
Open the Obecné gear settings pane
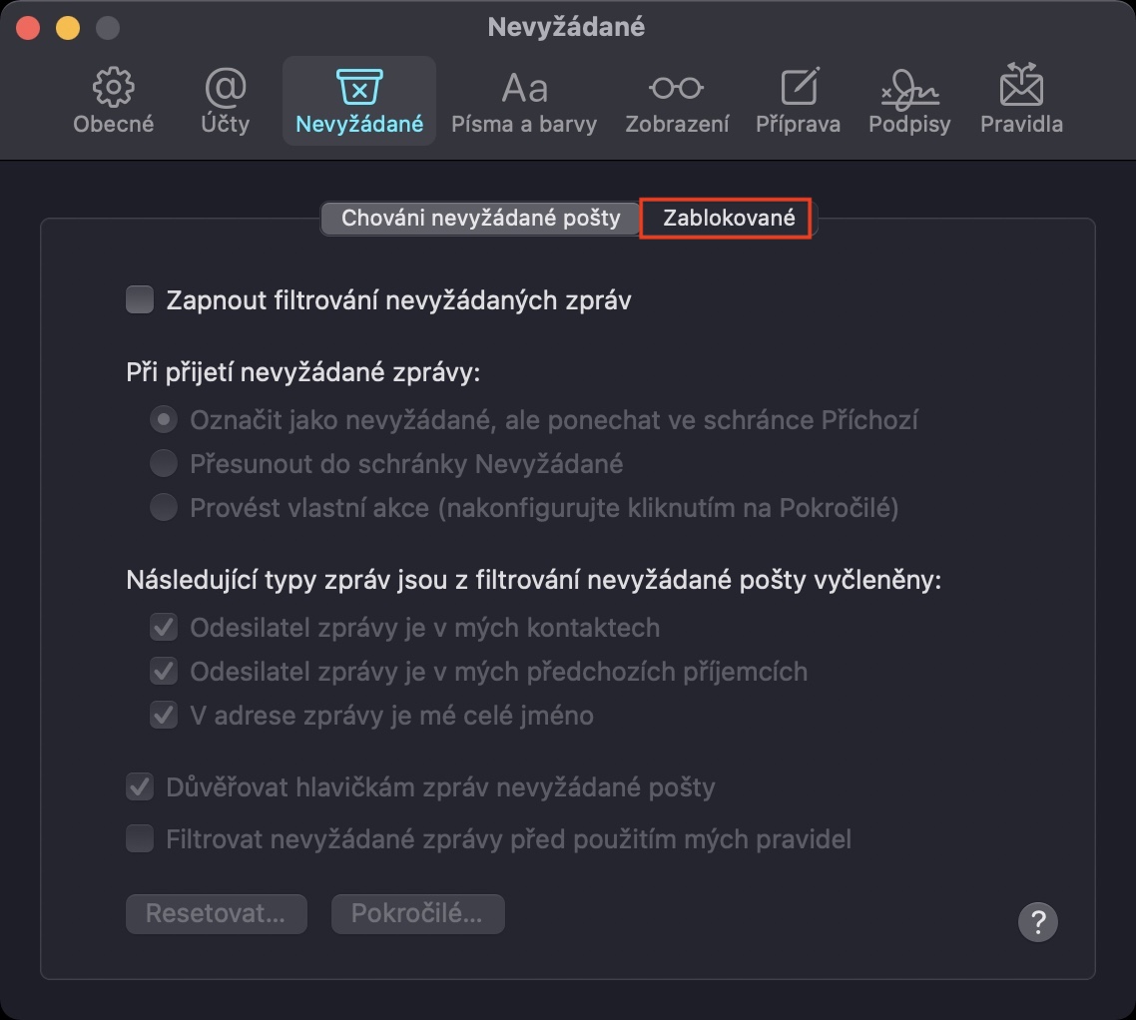[x=114, y=101]
